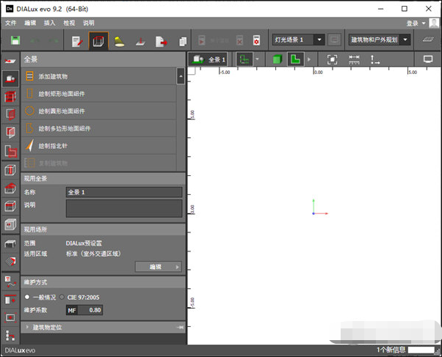Select the CIE 97:2005 radio option
This screenshot has width=442, height=357.
(x=62, y=296)
